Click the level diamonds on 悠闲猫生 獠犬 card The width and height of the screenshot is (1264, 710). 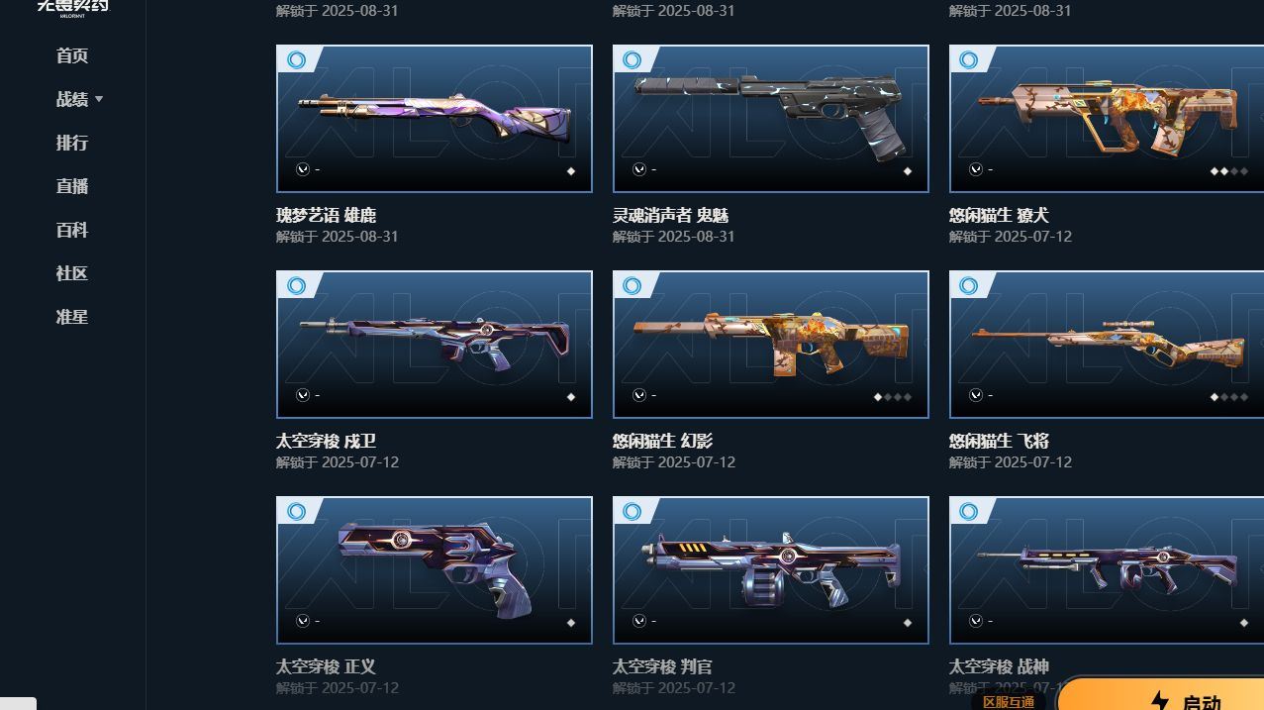pyautogui.click(x=1228, y=171)
